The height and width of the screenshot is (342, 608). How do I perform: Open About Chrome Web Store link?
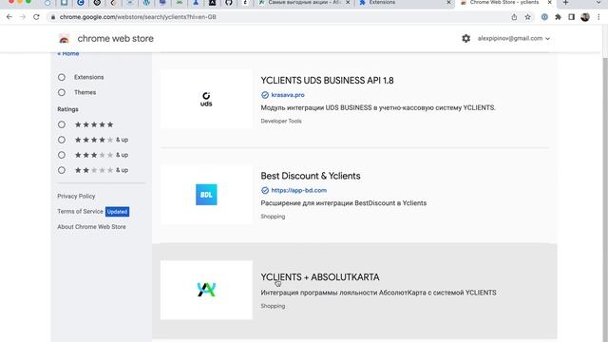point(91,227)
